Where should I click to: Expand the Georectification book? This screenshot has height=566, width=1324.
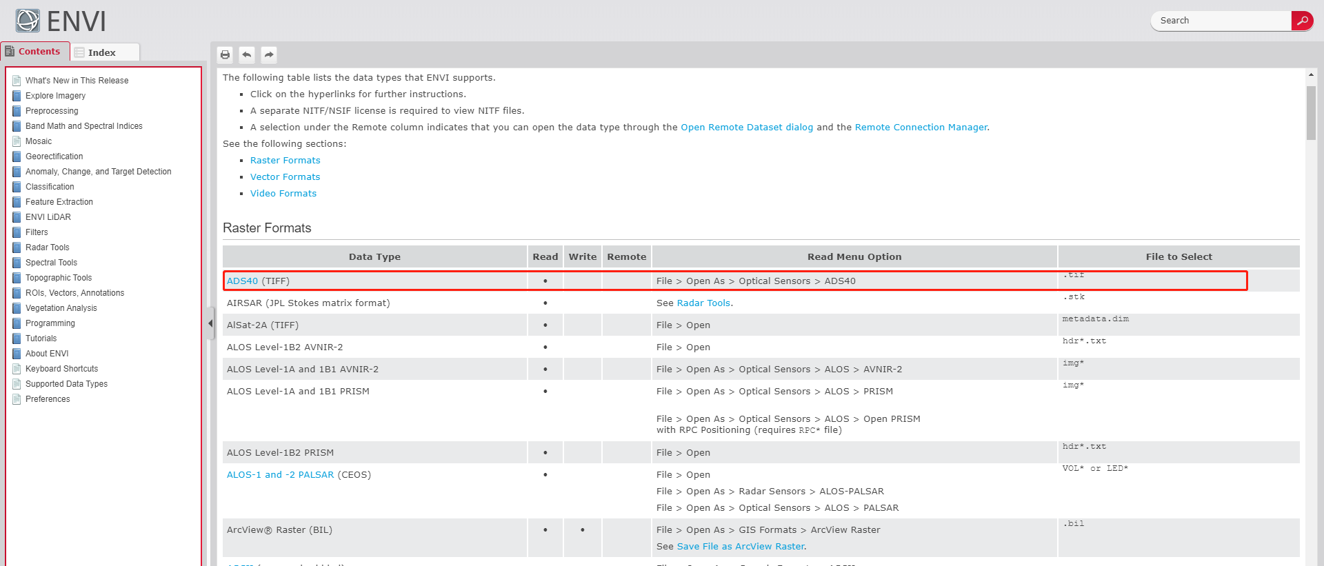[x=54, y=156]
